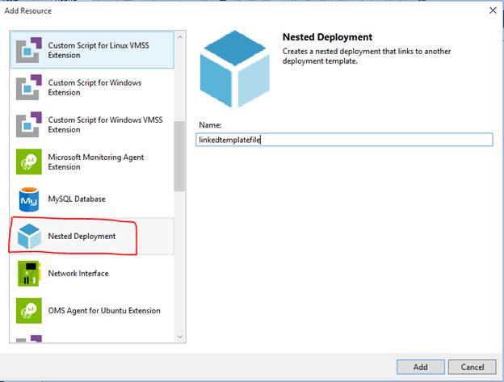Select the MySQL Database label
This screenshot has height=382, width=504.
pyautogui.click(x=77, y=199)
